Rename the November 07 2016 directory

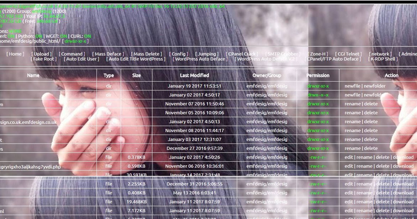353,104
